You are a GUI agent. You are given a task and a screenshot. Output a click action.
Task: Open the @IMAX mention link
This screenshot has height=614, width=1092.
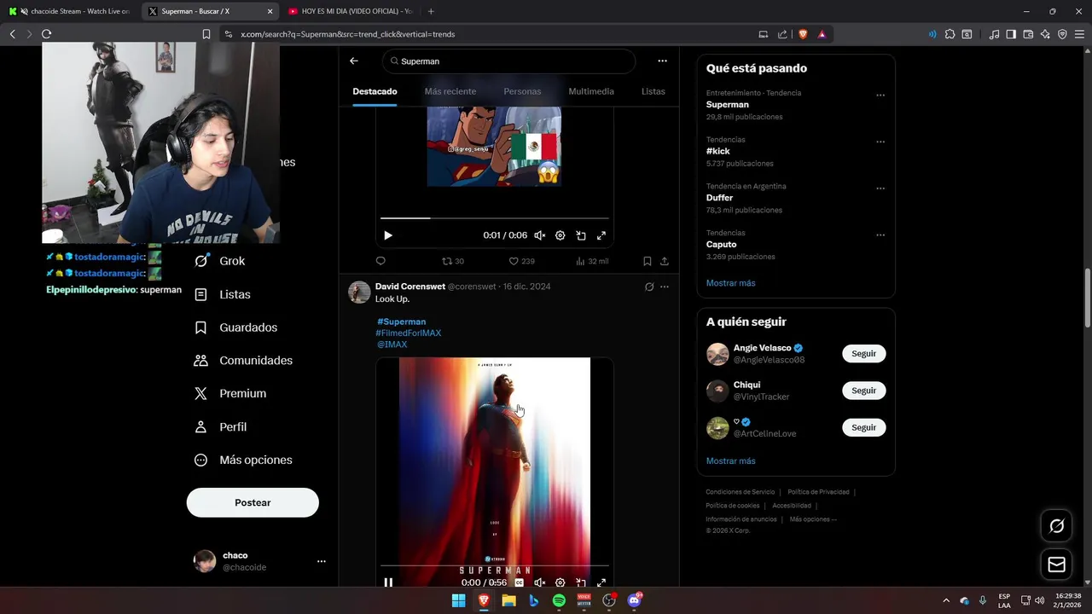click(x=392, y=345)
